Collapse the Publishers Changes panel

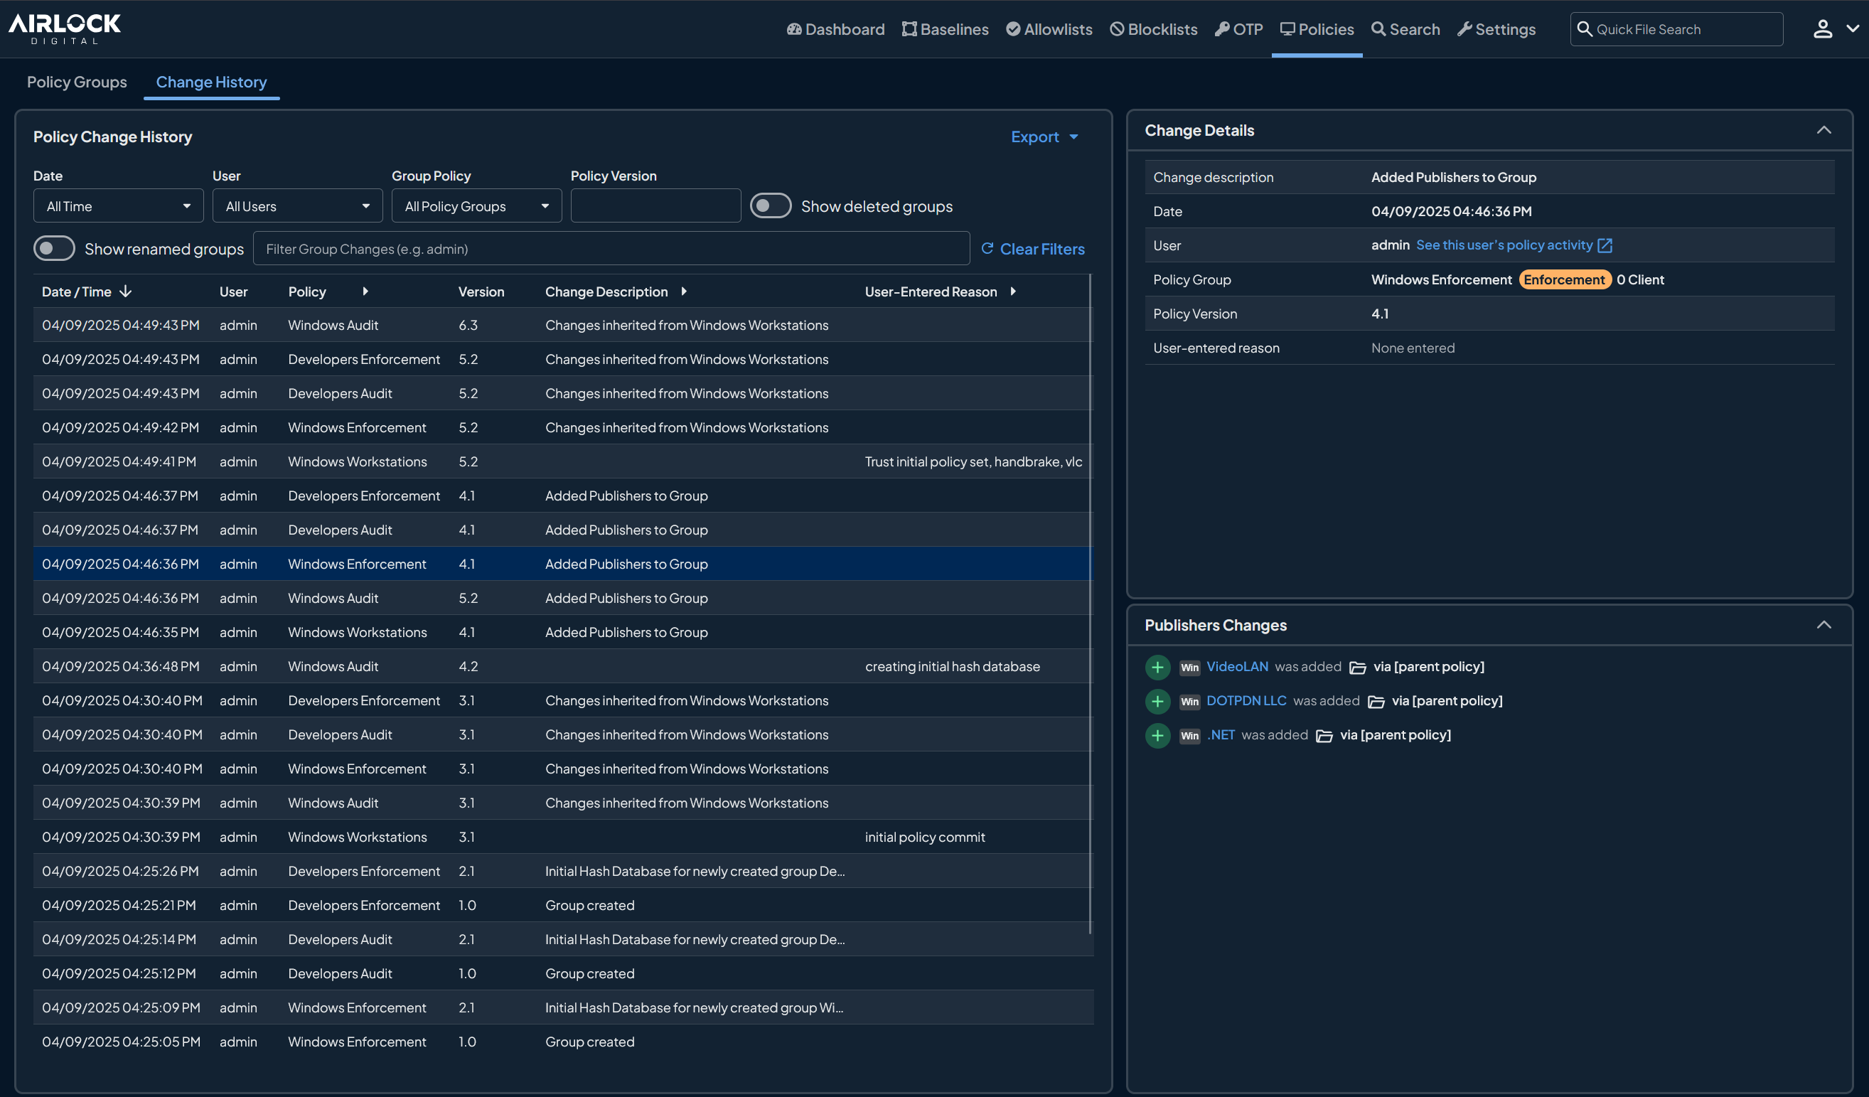tap(1824, 624)
